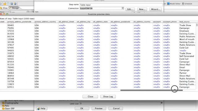The width and height of the screenshot is (198, 111).
Task: Click the alt_address_country column header
Action: click(x=142, y=22)
